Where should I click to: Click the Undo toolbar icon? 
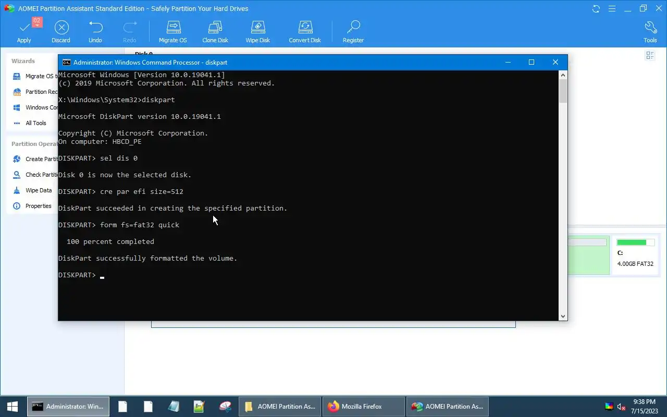[95, 31]
